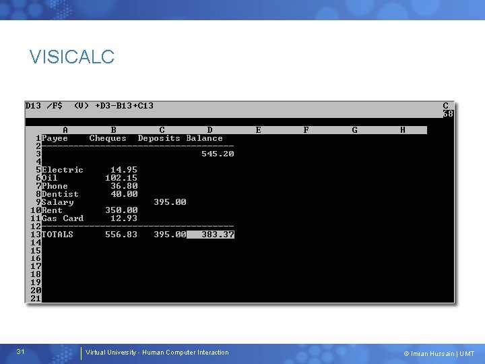485x364 pixels.
Task: Click row 17 number header
Action: [x=36, y=266]
